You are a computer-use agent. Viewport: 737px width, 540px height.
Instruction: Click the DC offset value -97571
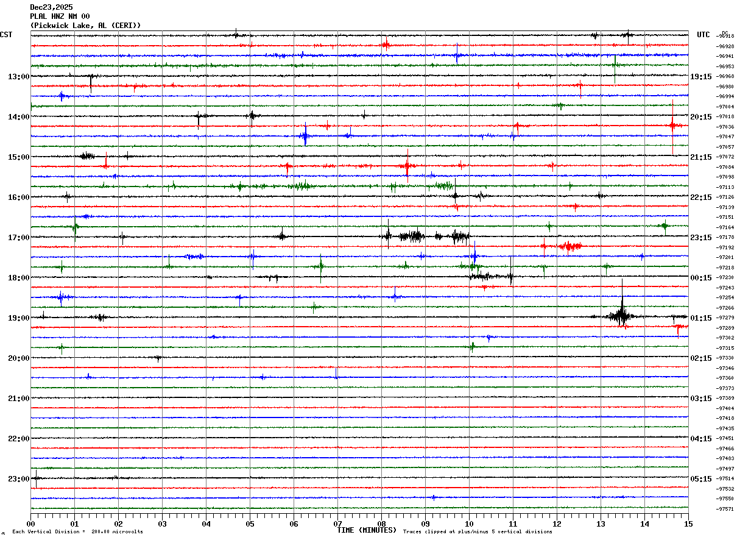point(725,509)
